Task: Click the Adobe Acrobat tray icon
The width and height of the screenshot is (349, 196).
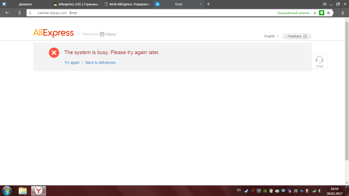Action: click(253, 191)
